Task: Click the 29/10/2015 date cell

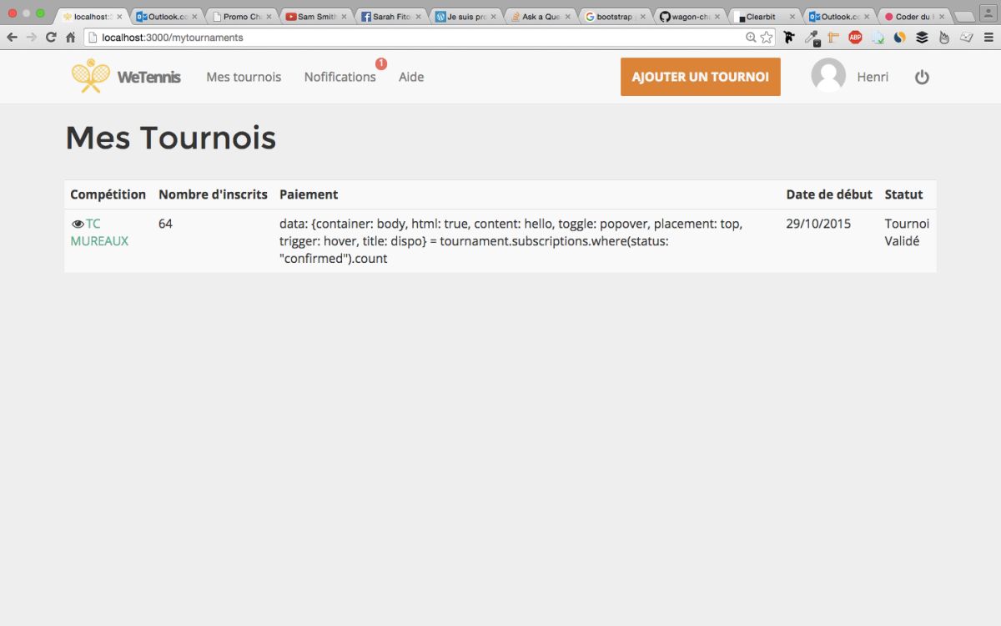Action: pyautogui.click(x=818, y=224)
